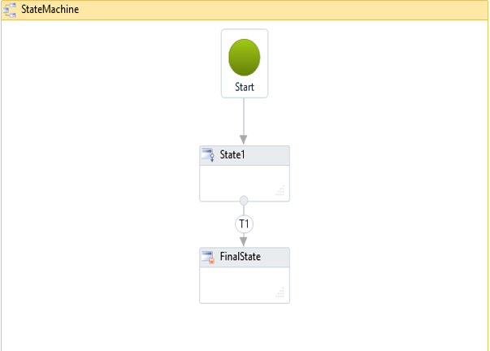Image resolution: width=490 pixels, height=351 pixels.
Task: Select the FinalState name label
Action: coord(242,258)
